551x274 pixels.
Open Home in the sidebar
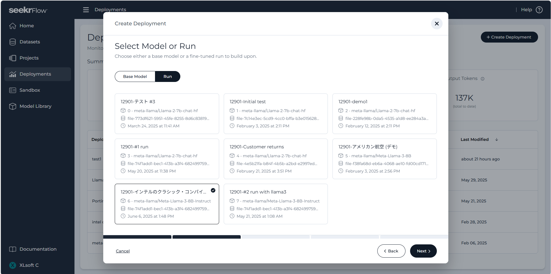(38, 26)
